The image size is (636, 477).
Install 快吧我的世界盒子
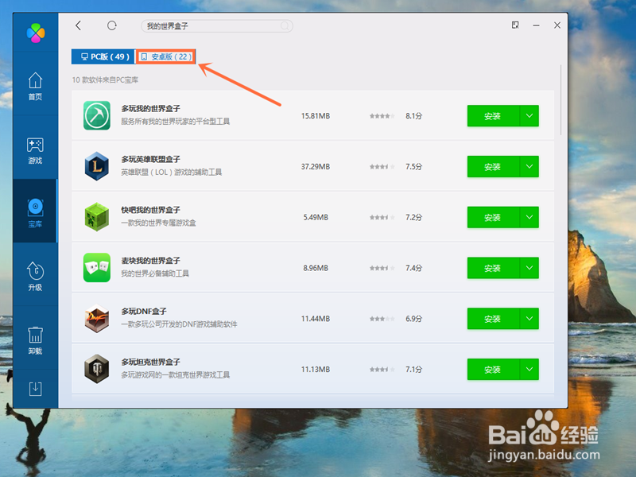(493, 217)
